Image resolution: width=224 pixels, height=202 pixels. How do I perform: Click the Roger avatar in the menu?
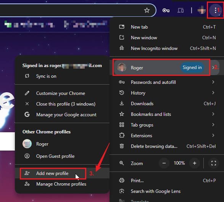point(122,67)
